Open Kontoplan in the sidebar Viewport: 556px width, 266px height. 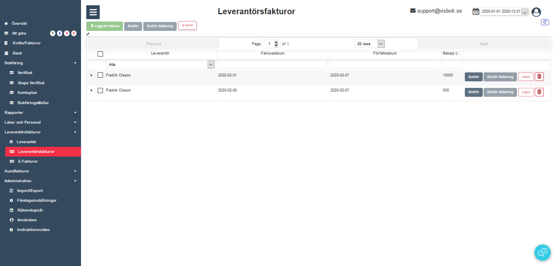pyautogui.click(x=27, y=93)
